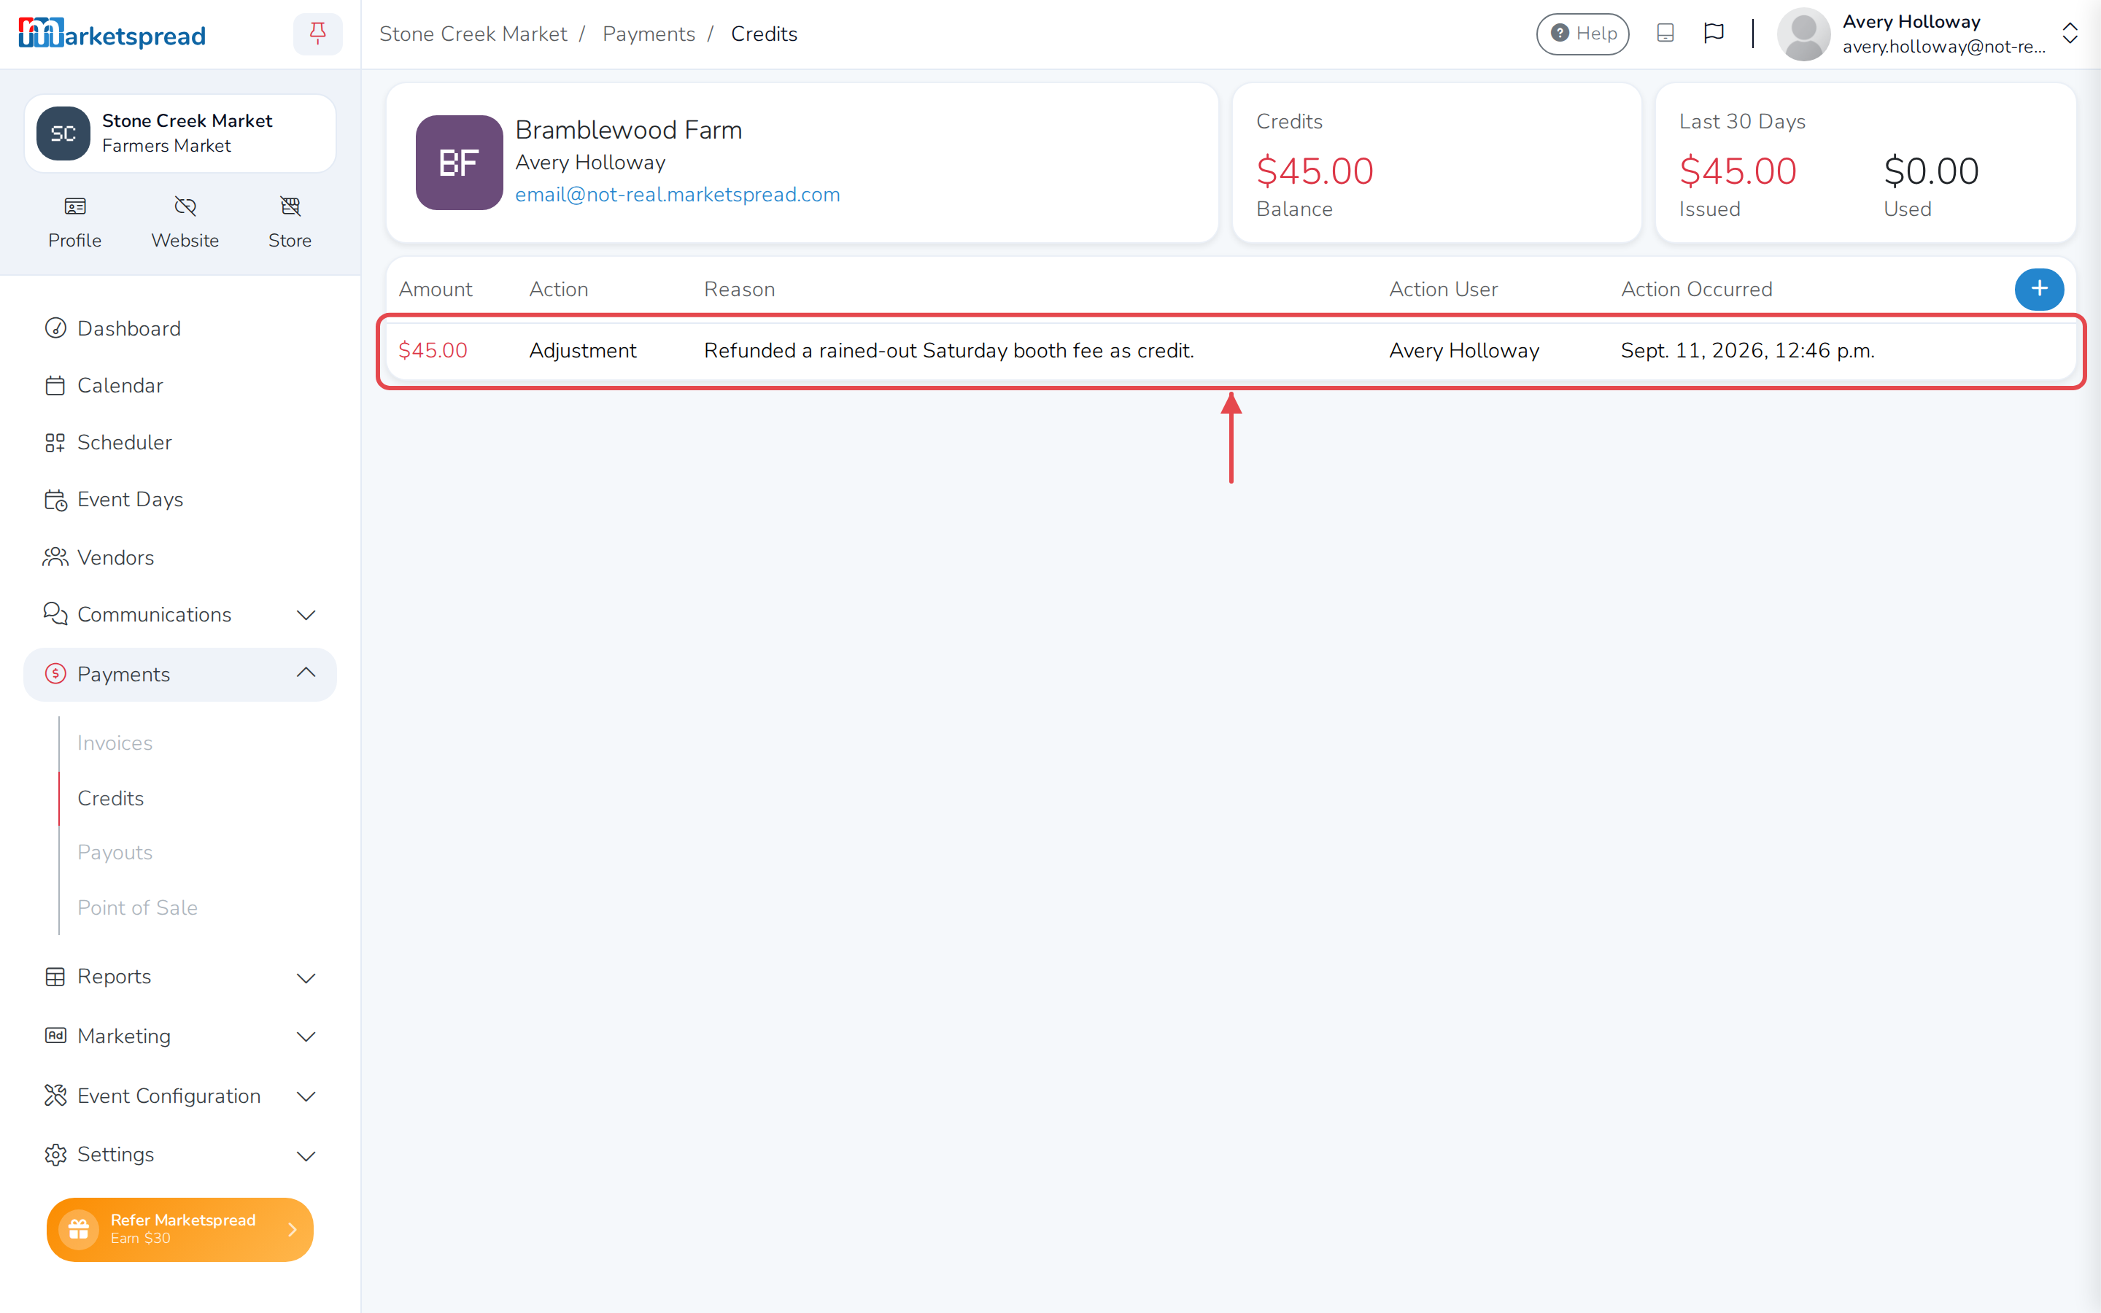Click the Refunded rained-out reason text
2101x1313 pixels.
(x=949, y=351)
